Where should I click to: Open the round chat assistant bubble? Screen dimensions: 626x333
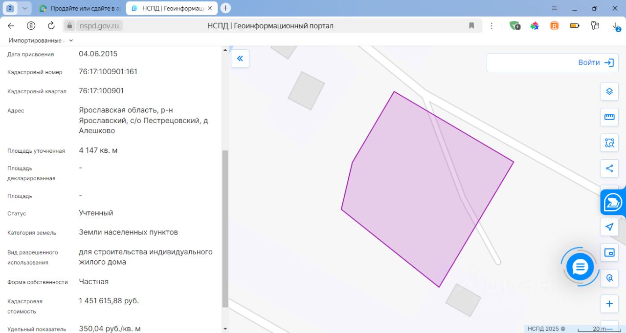coord(580,267)
